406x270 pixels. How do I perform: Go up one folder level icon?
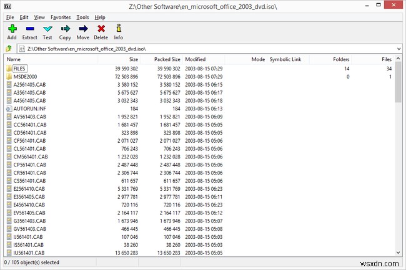9,49
